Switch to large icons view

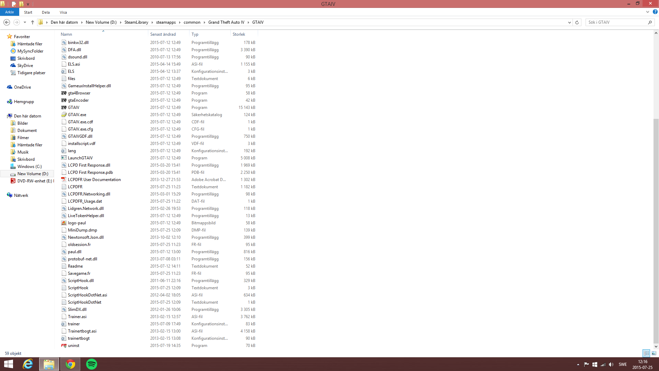[654, 353]
